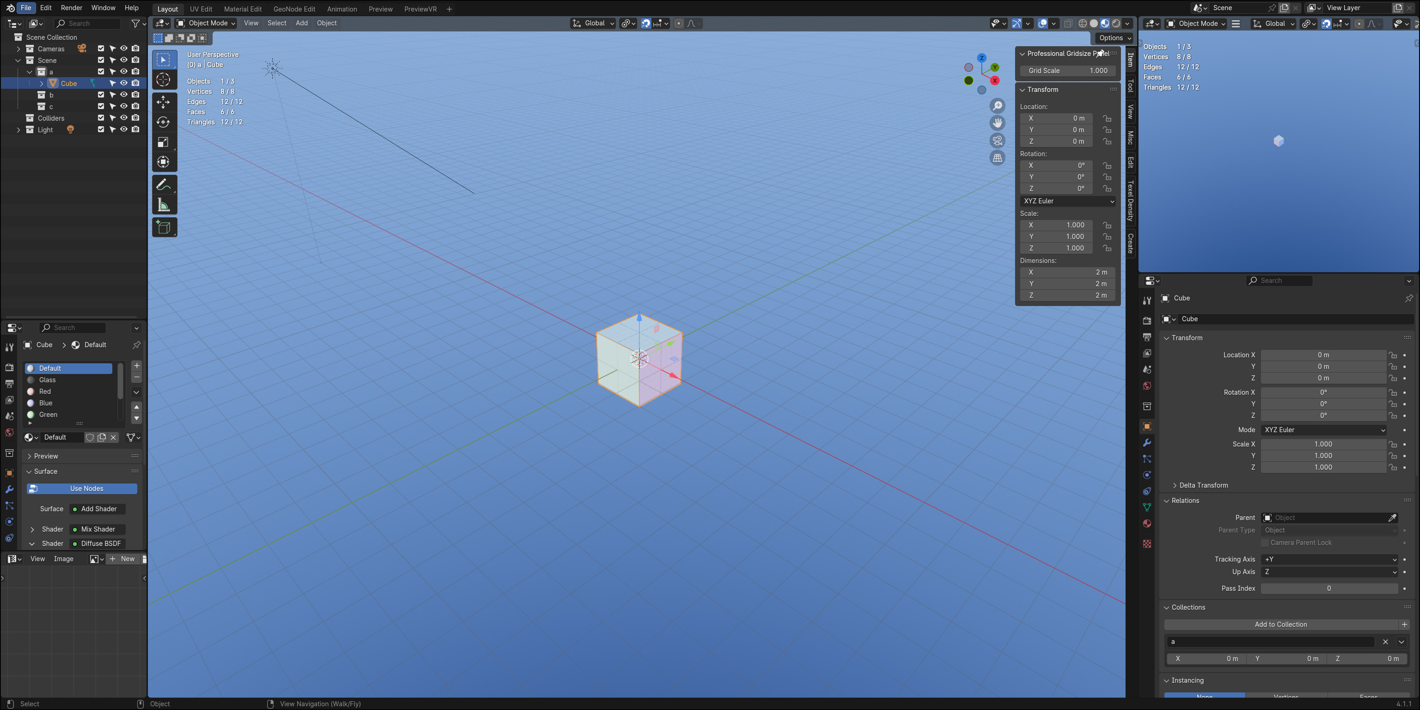This screenshot has height=710, width=1420.
Task: Switch to the Animation workspace tab
Action: [x=342, y=9]
